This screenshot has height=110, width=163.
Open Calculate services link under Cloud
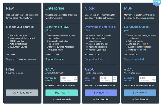pos(105,86)
